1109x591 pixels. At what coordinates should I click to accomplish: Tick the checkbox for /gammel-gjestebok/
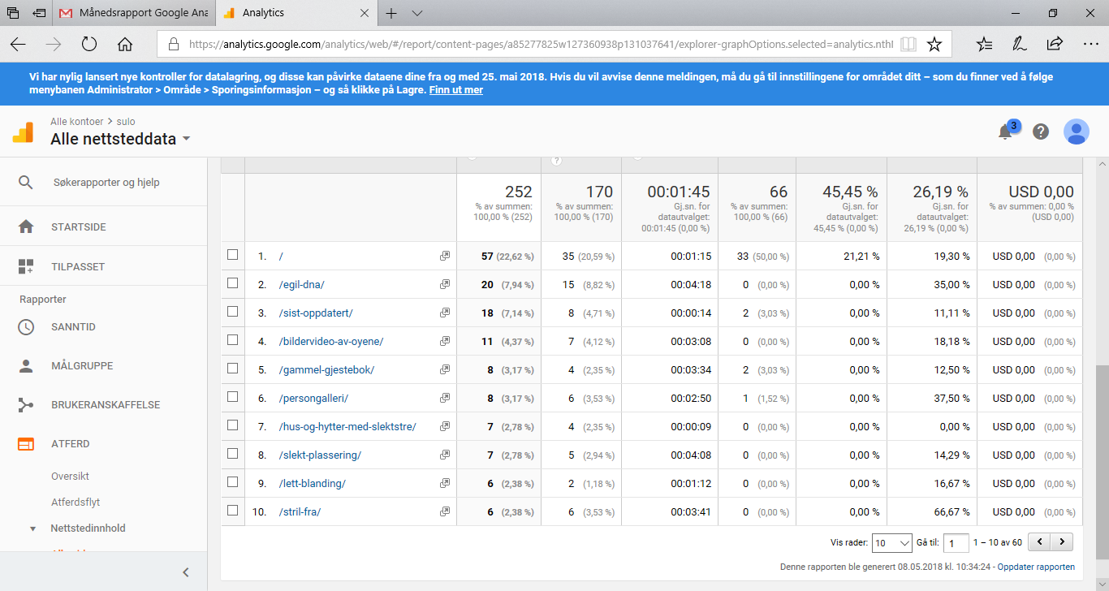[233, 369]
